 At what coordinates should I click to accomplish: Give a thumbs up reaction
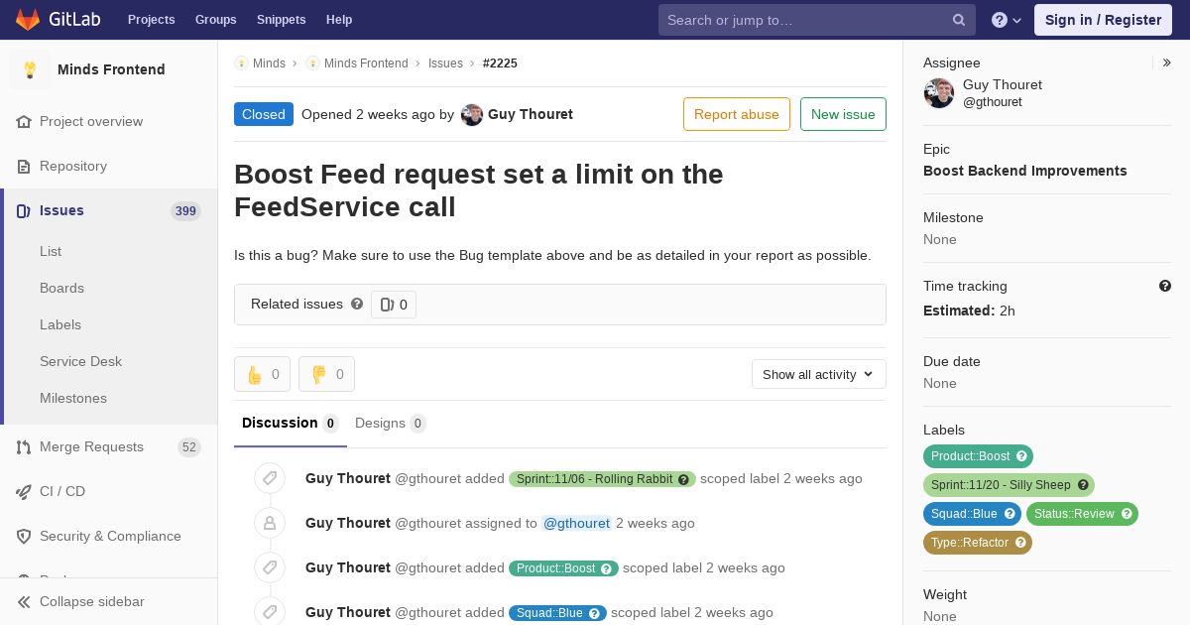pos(263,374)
